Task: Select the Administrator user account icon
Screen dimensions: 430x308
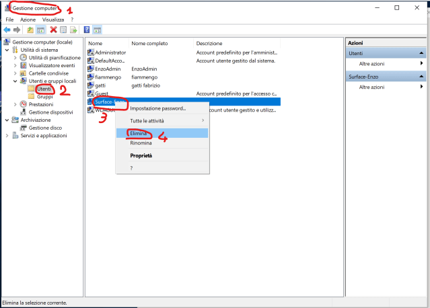Action: 91,52
